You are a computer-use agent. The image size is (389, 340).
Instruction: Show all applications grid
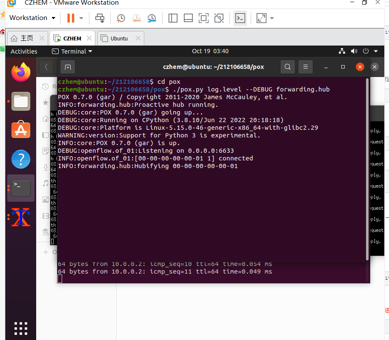(21, 329)
